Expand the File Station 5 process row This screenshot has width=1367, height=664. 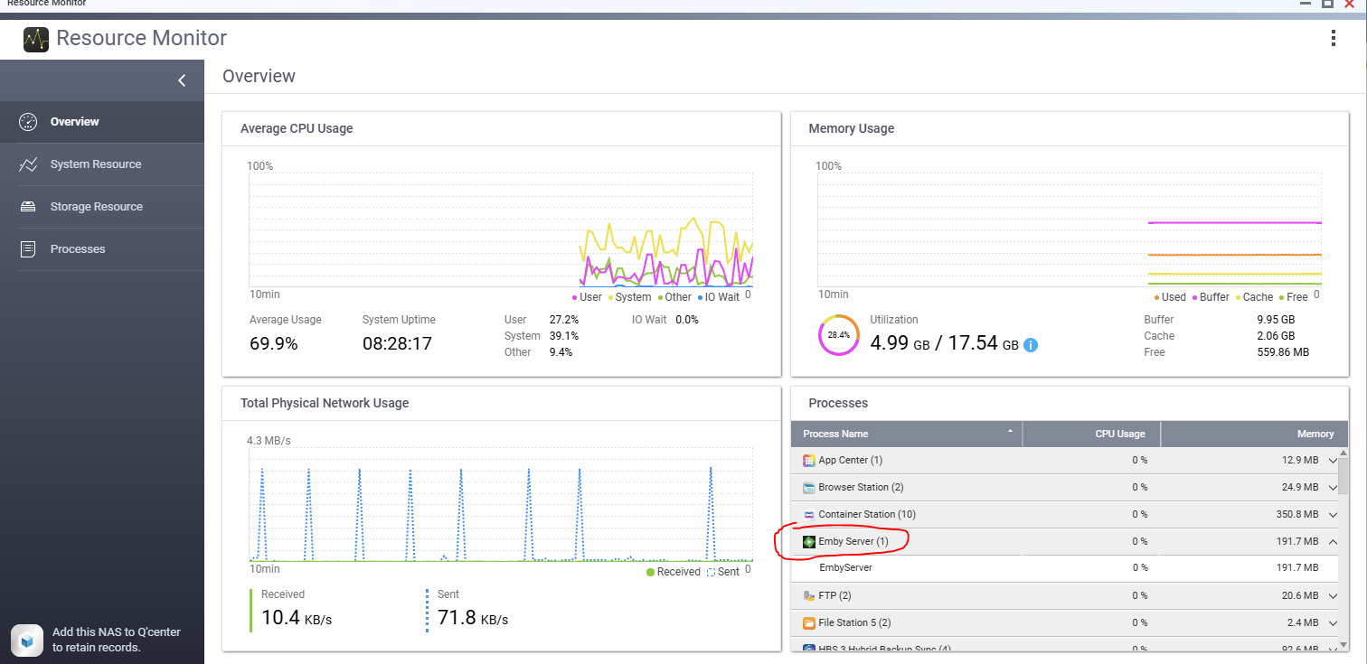[1333, 624]
